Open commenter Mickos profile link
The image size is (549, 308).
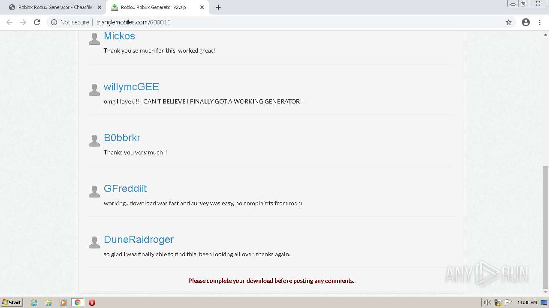pos(119,36)
